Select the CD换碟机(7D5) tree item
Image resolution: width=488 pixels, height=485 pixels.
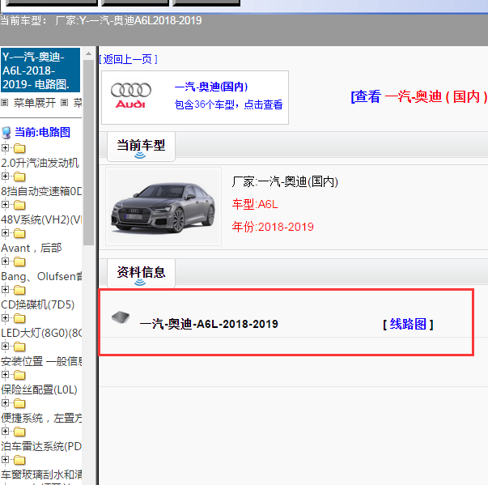[x=38, y=304]
